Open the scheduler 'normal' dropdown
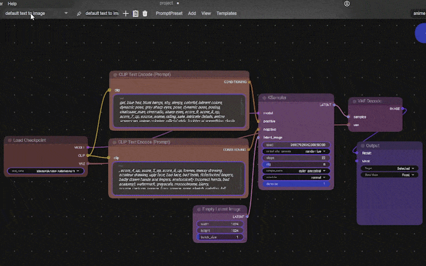Screen dimensions: 426x266 (296, 178)
